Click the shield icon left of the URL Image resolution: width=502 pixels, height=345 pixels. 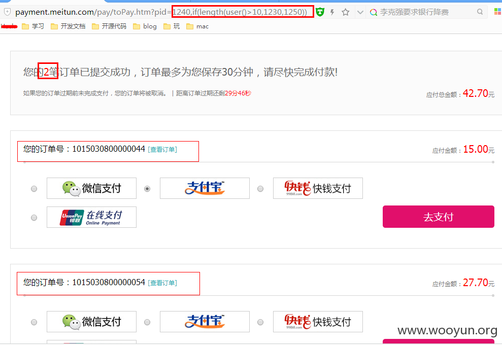pos(7,12)
